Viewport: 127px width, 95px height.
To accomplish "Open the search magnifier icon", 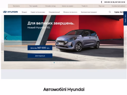I will (110, 12).
